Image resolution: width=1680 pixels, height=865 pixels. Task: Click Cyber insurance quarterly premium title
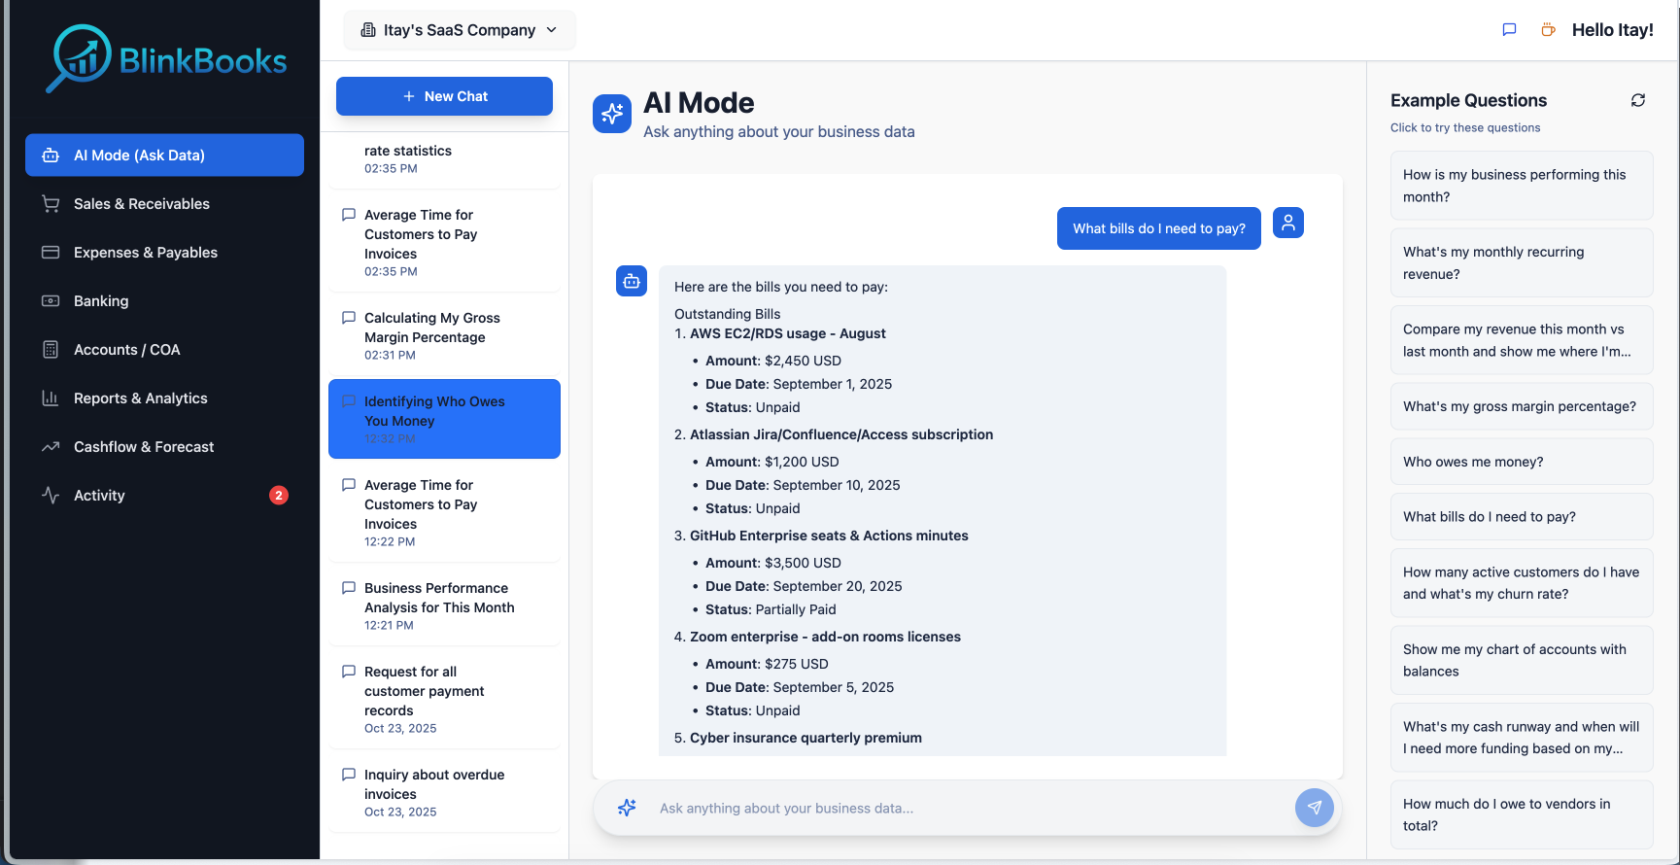point(806,738)
